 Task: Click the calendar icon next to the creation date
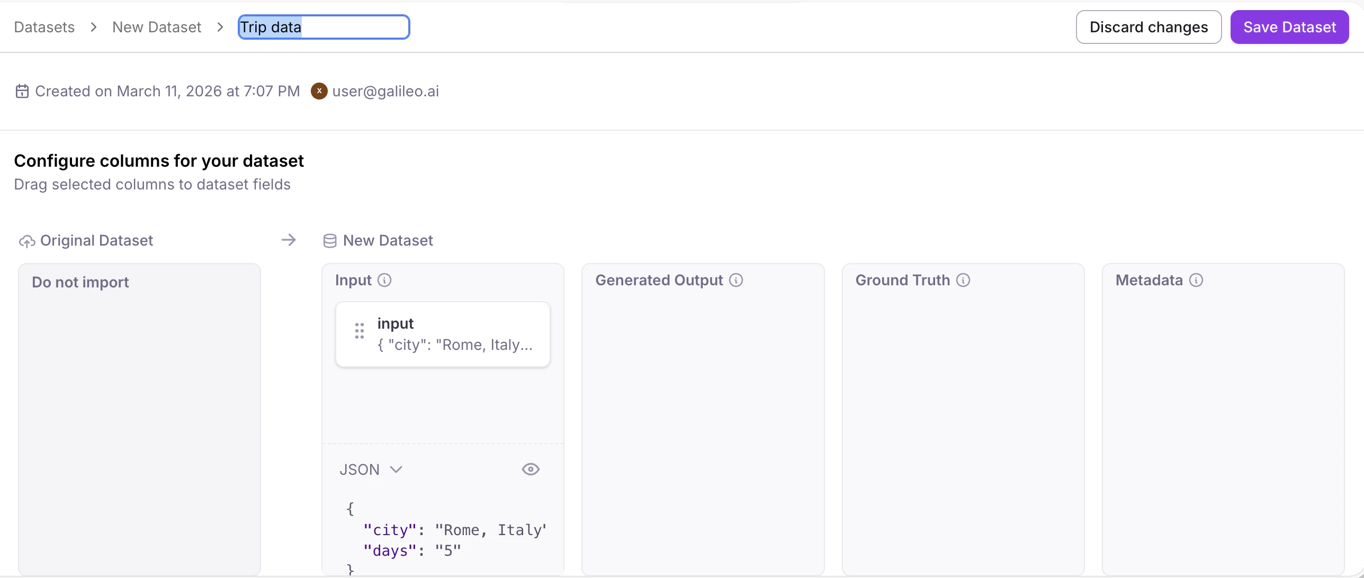click(22, 91)
